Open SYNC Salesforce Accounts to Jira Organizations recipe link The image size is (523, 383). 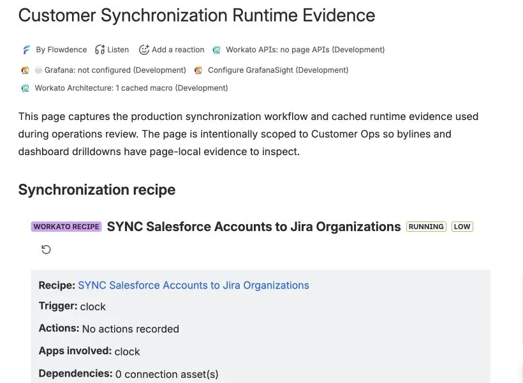pyautogui.click(x=193, y=285)
